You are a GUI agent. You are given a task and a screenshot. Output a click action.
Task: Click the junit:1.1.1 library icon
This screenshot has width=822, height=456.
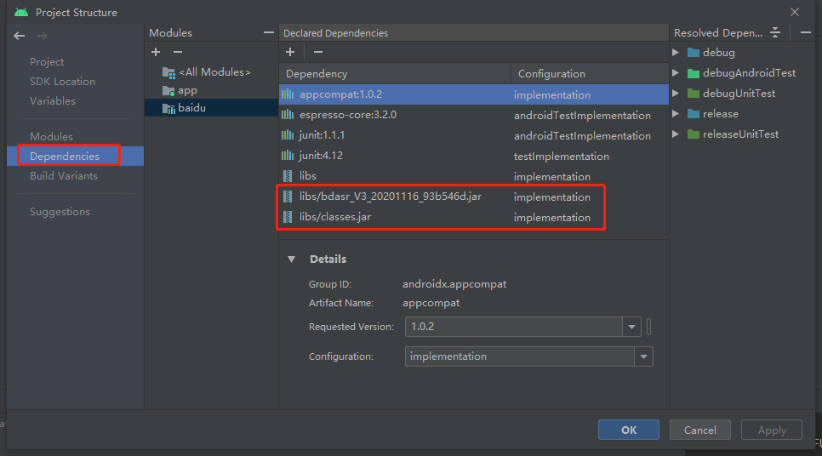pyautogui.click(x=288, y=135)
